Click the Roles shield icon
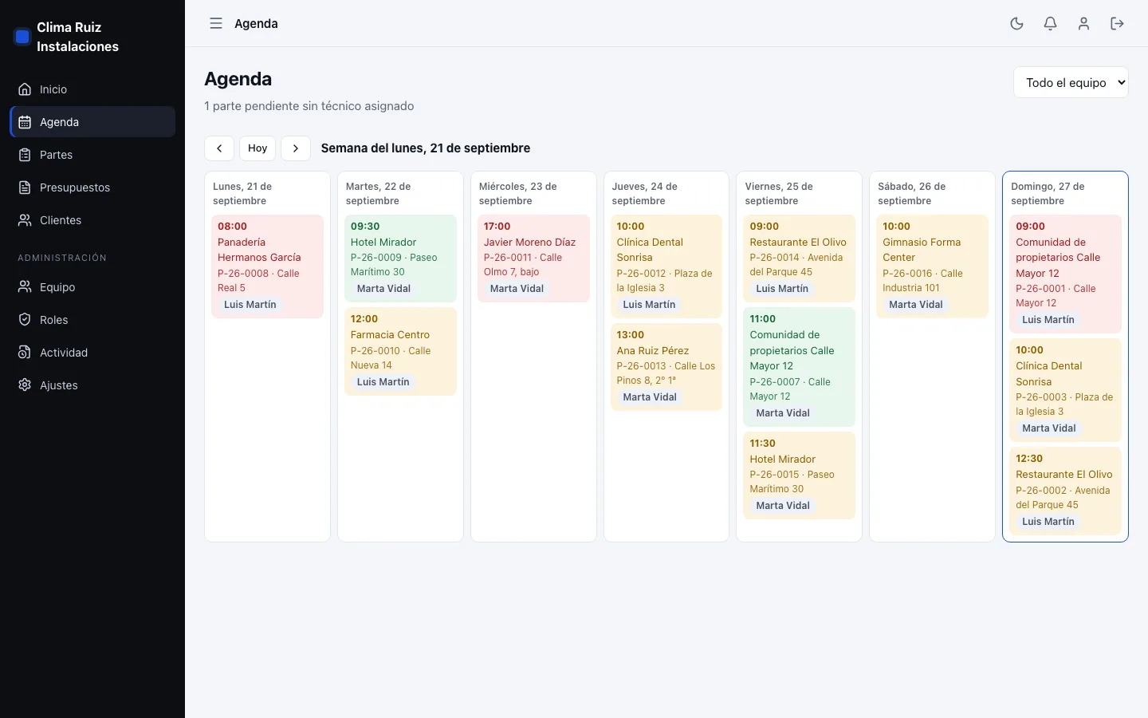Screen dimensions: 1148x718 [25, 320]
